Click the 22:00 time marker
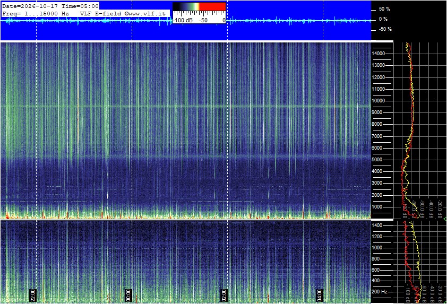The image size is (447, 304). point(32,296)
